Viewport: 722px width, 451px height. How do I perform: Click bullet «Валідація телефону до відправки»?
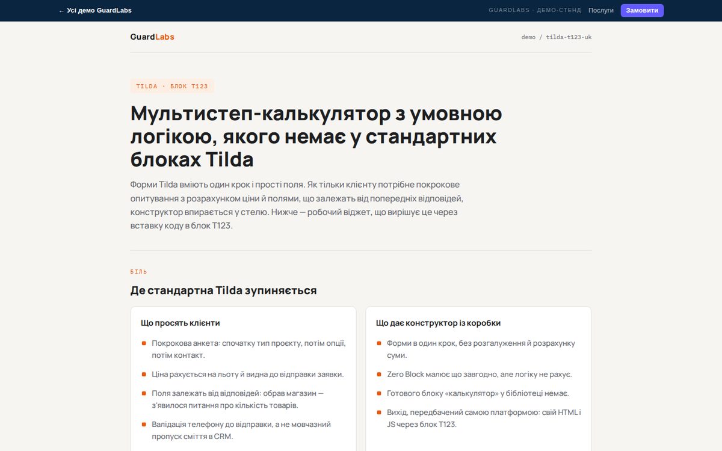[x=241, y=431]
